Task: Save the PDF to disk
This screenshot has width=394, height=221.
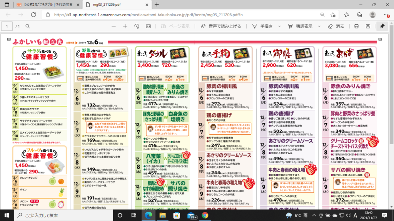Action: pyautogui.click(x=368, y=26)
